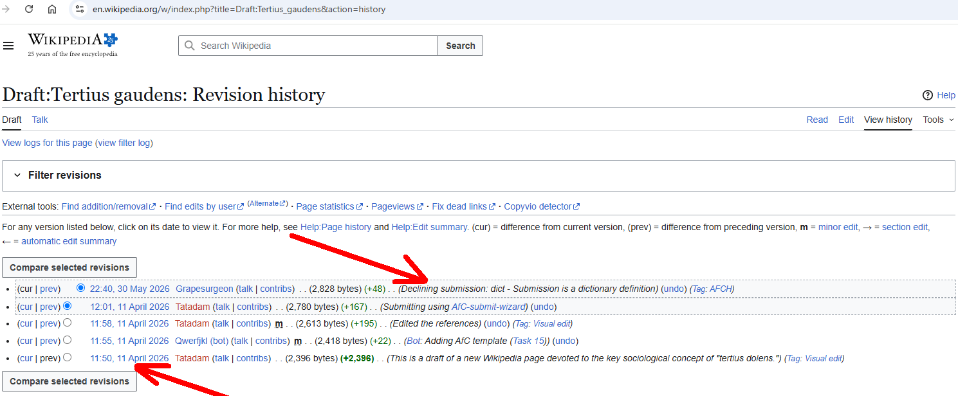
Task: Click the Alternate superscript link
Action: point(268,203)
